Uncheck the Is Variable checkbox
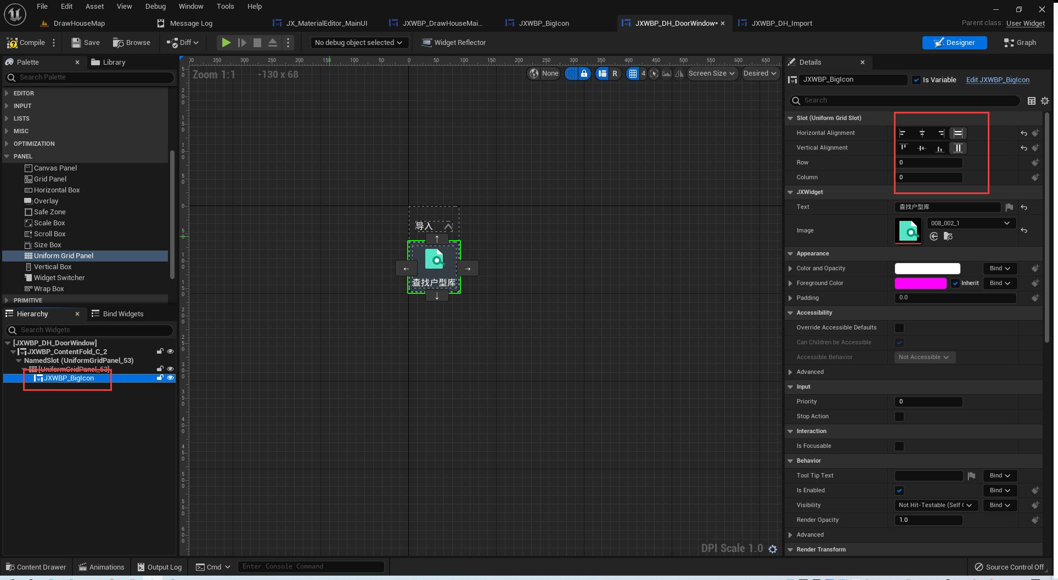The image size is (1058, 580). tap(916, 80)
